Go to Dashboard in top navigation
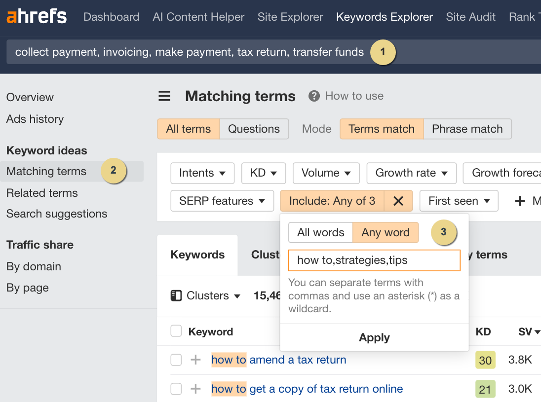This screenshot has height=402, width=541. [x=112, y=17]
